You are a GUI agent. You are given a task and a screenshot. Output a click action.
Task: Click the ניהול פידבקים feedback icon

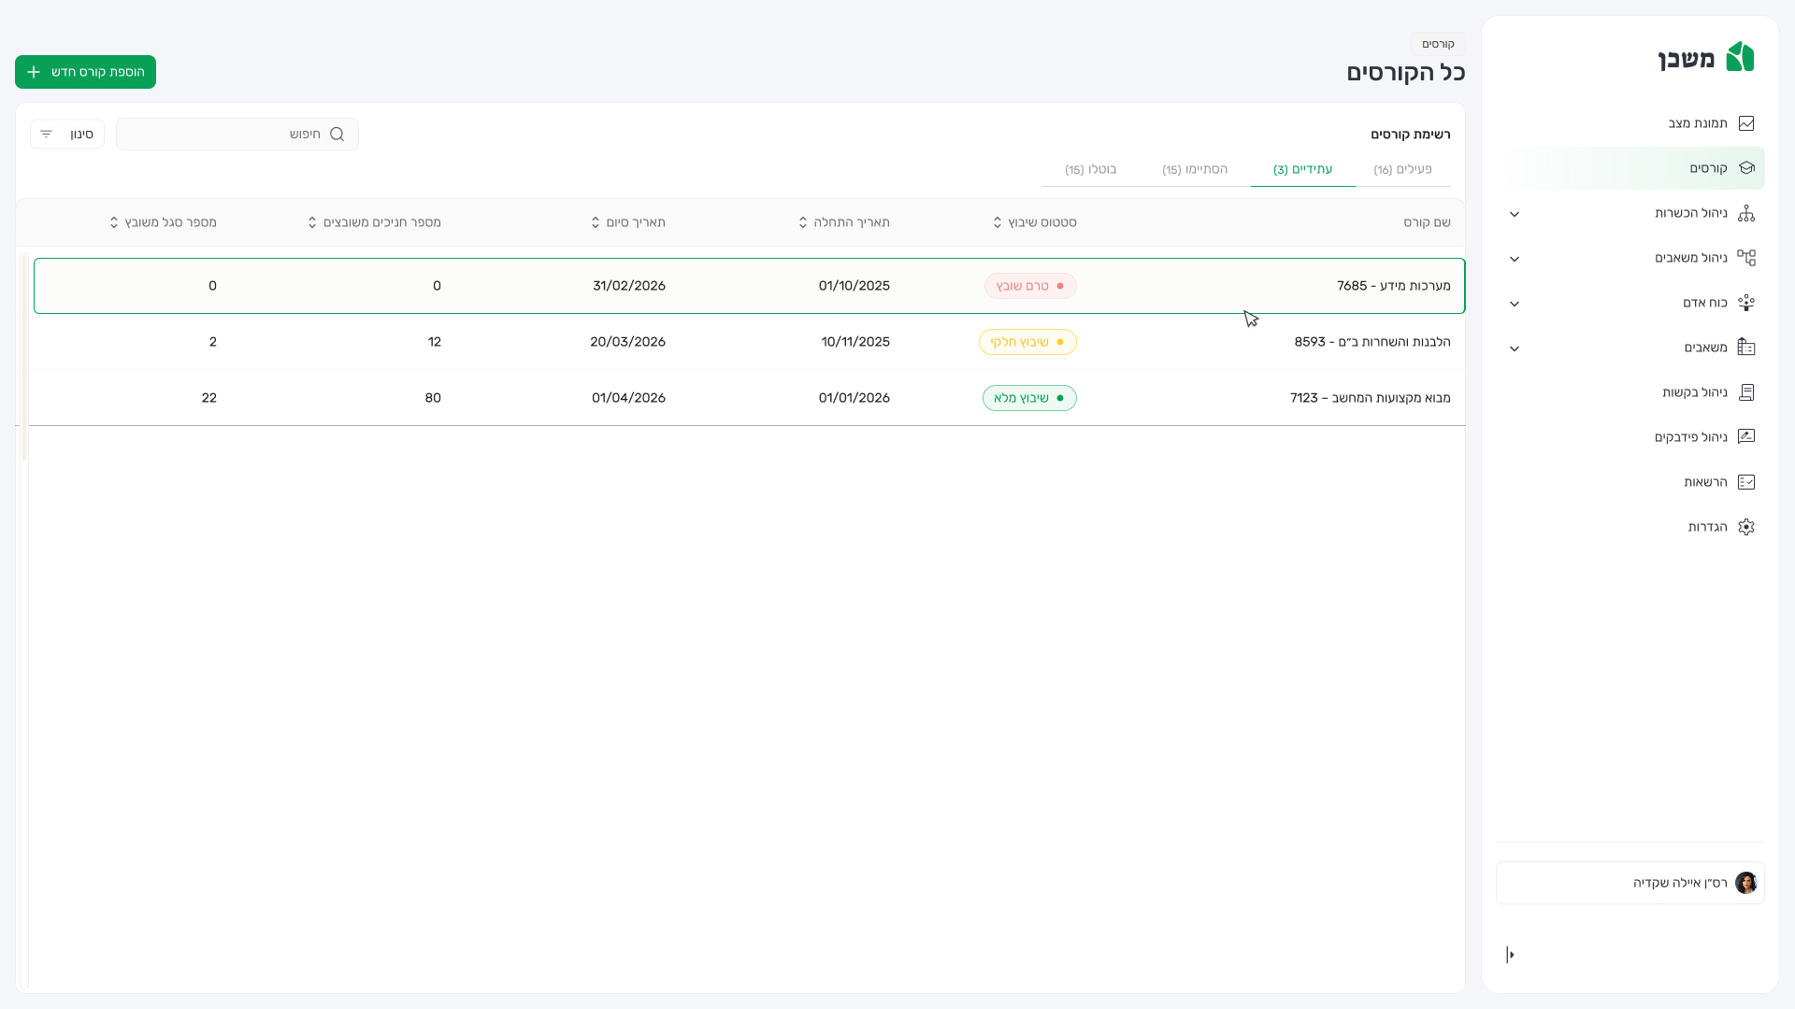[1745, 437]
